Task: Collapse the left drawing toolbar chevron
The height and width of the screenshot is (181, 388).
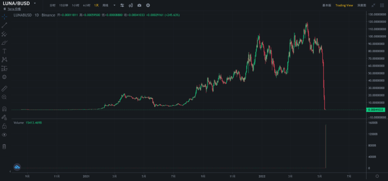Action: click(x=10, y=171)
